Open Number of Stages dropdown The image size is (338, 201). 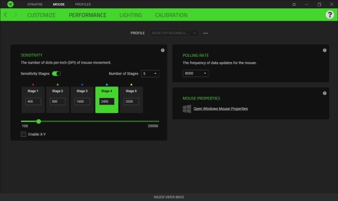[150, 73]
